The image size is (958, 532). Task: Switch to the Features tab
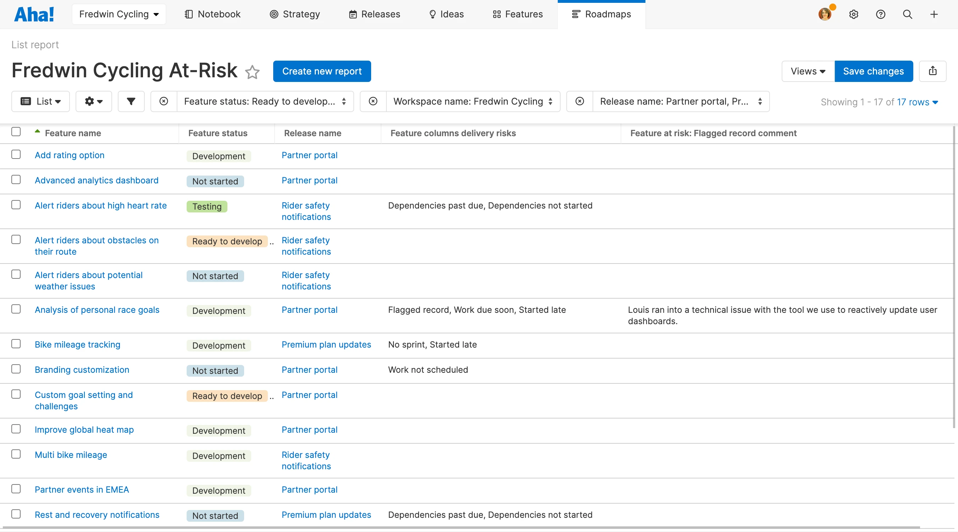point(518,14)
